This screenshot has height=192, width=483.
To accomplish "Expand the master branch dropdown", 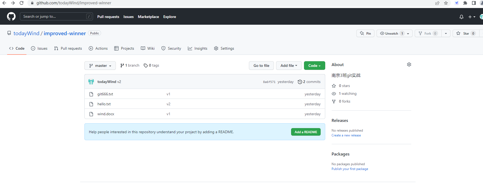I will tap(100, 66).
